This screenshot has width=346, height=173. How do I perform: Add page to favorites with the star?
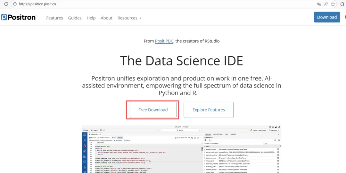[x=333, y=4]
